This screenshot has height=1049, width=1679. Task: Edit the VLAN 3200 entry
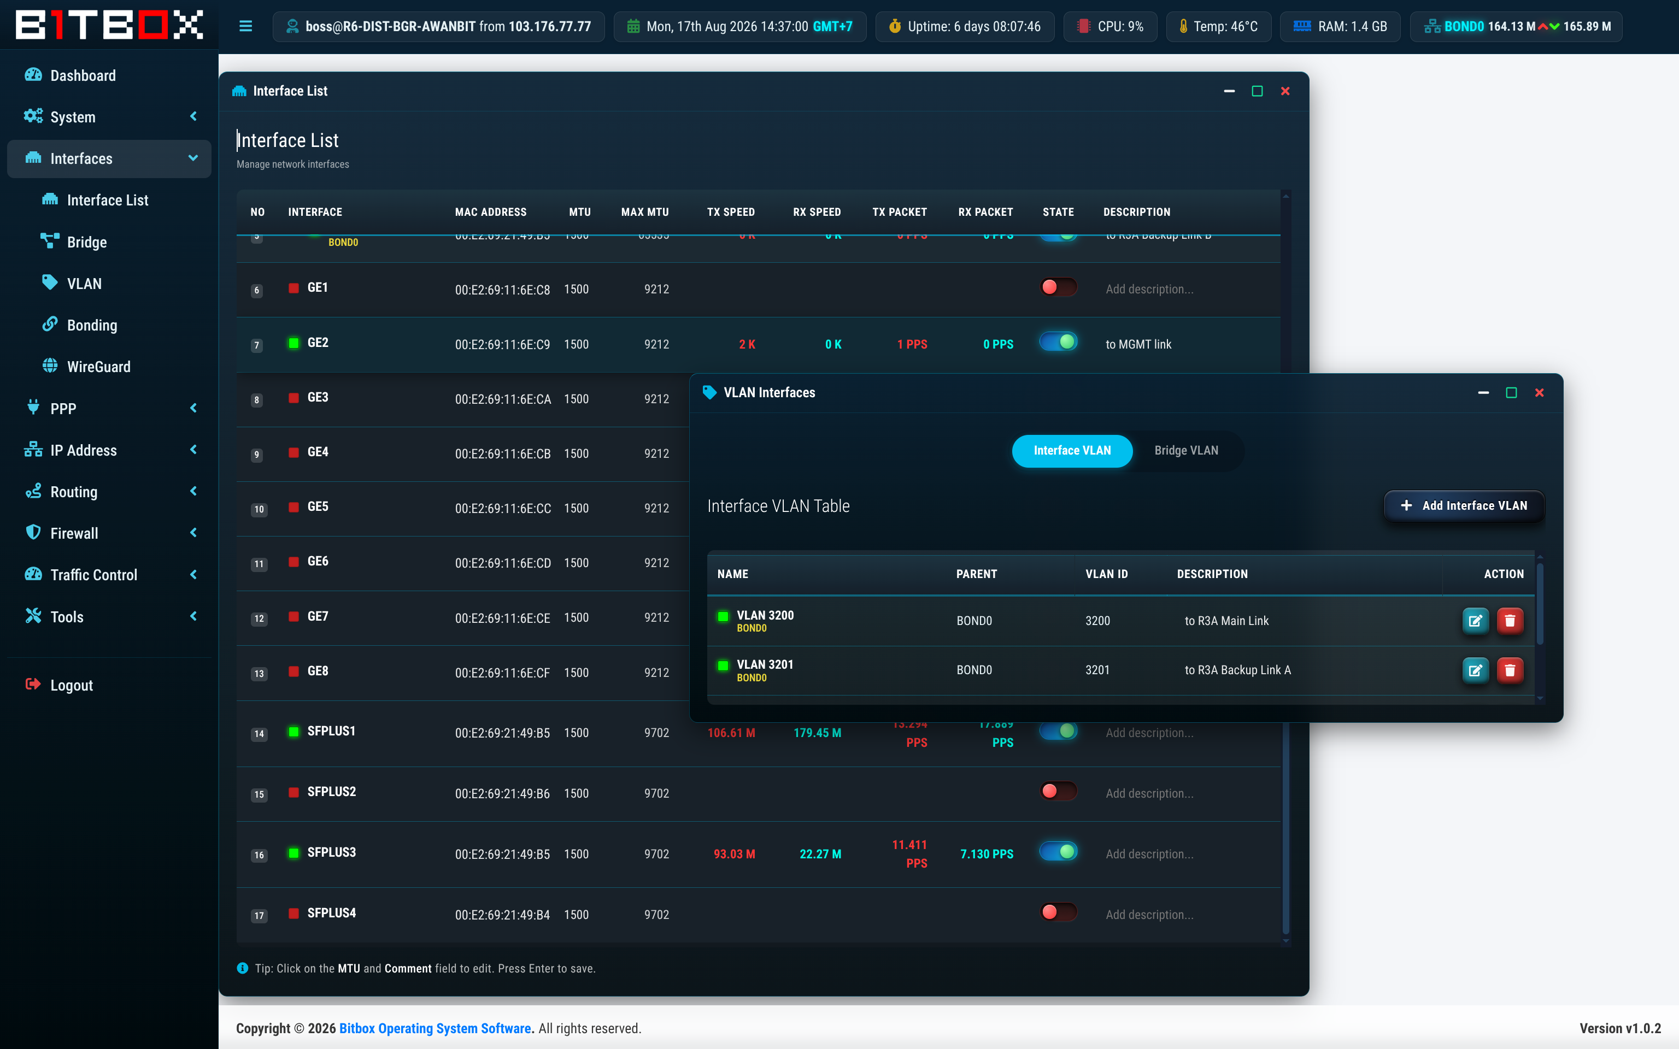click(x=1475, y=621)
